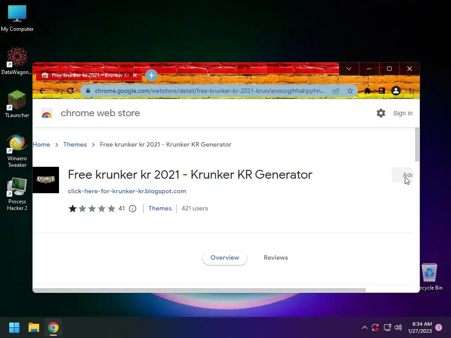The image size is (451, 338).
Task: Click the horizontal page scrollbar
Action: pos(199,290)
